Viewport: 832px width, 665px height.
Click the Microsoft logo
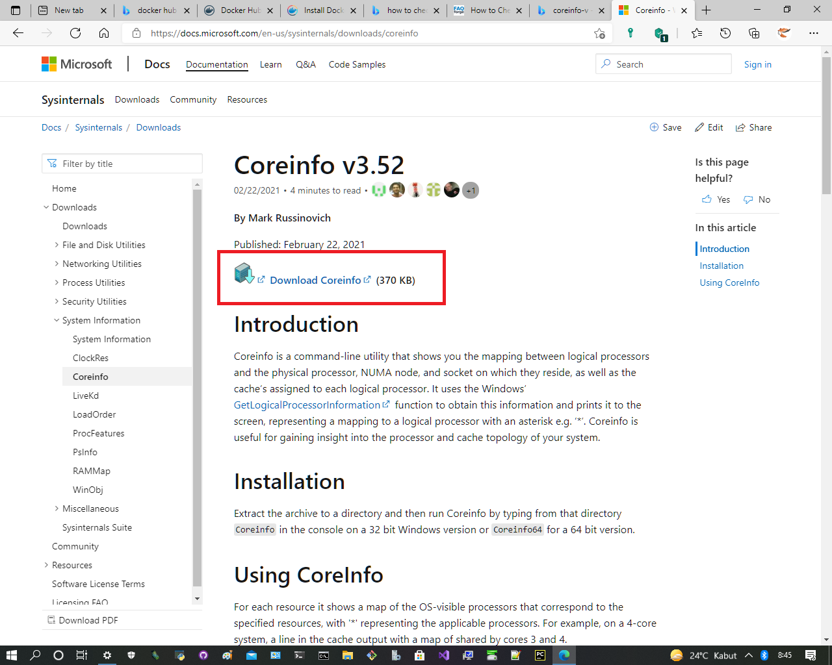point(77,64)
